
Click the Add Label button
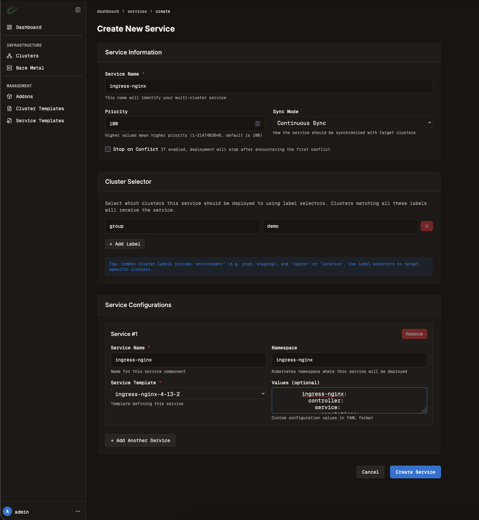click(x=125, y=244)
